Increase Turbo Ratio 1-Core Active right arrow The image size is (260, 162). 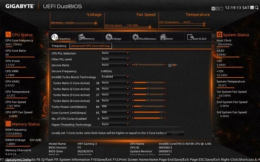[x=165, y=82]
